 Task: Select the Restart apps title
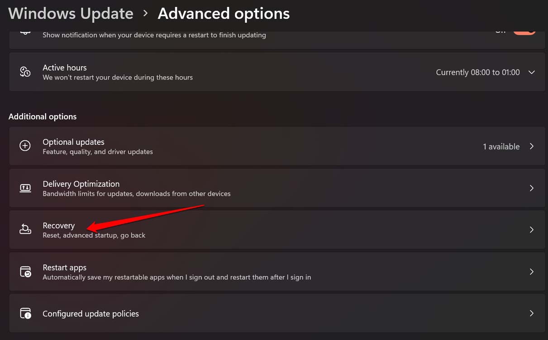click(x=64, y=268)
